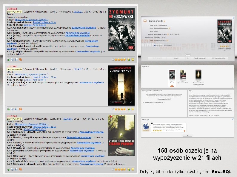Image resolution: width=237 pixels, height=177 pixels.
Task: Order the edition at F.17 (Łużycka)
Action: coord(92,82)
